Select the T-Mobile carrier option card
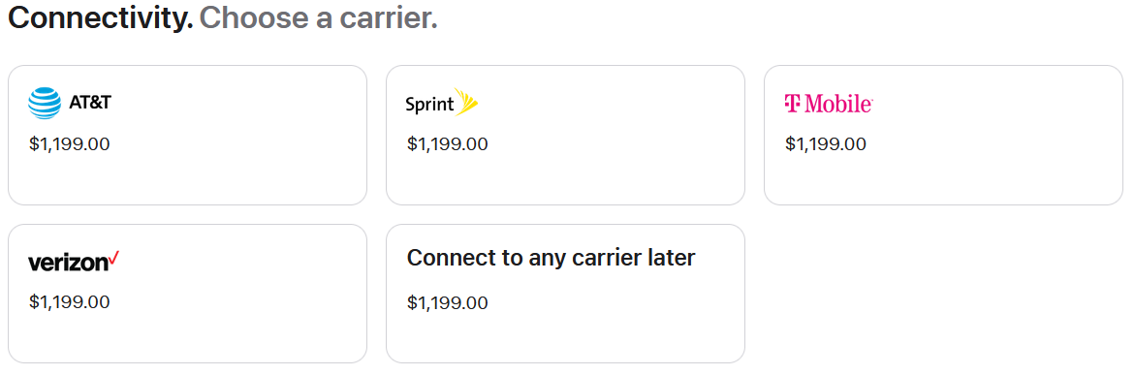This screenshot has height=375, width=1135. point(943,136)
